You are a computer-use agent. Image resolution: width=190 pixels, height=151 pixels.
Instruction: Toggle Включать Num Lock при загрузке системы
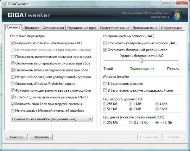[x=13, y=104]
